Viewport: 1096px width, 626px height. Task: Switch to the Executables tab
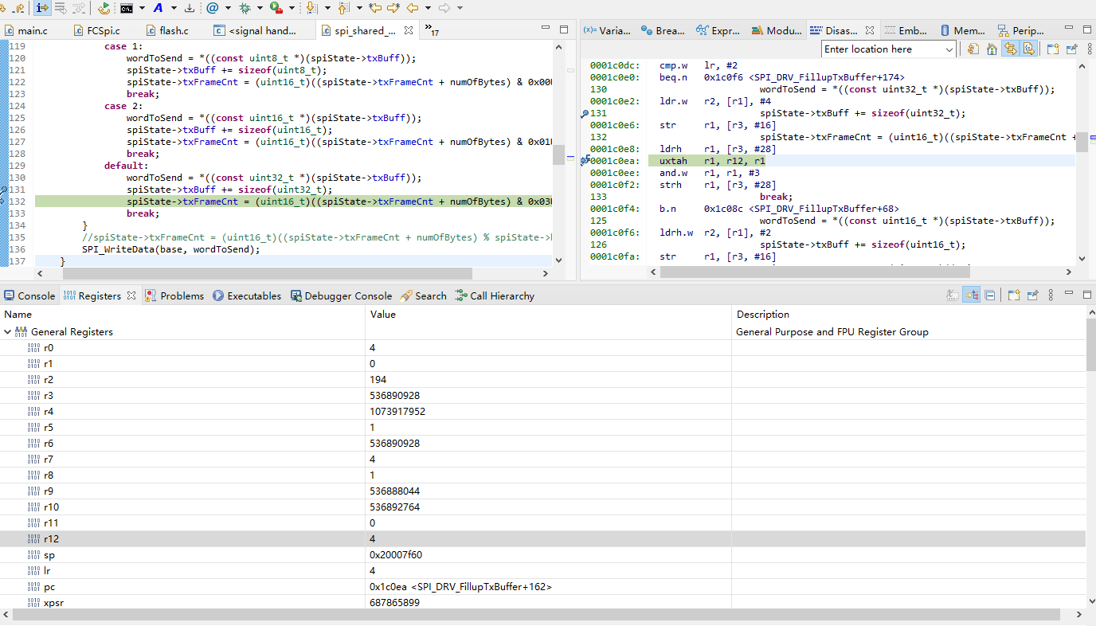pyautogui.click(x=247, y=295)
